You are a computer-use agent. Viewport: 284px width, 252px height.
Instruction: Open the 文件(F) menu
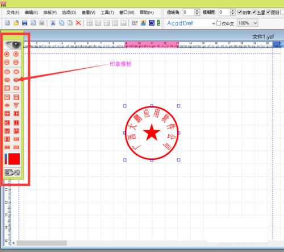(13, 13)
